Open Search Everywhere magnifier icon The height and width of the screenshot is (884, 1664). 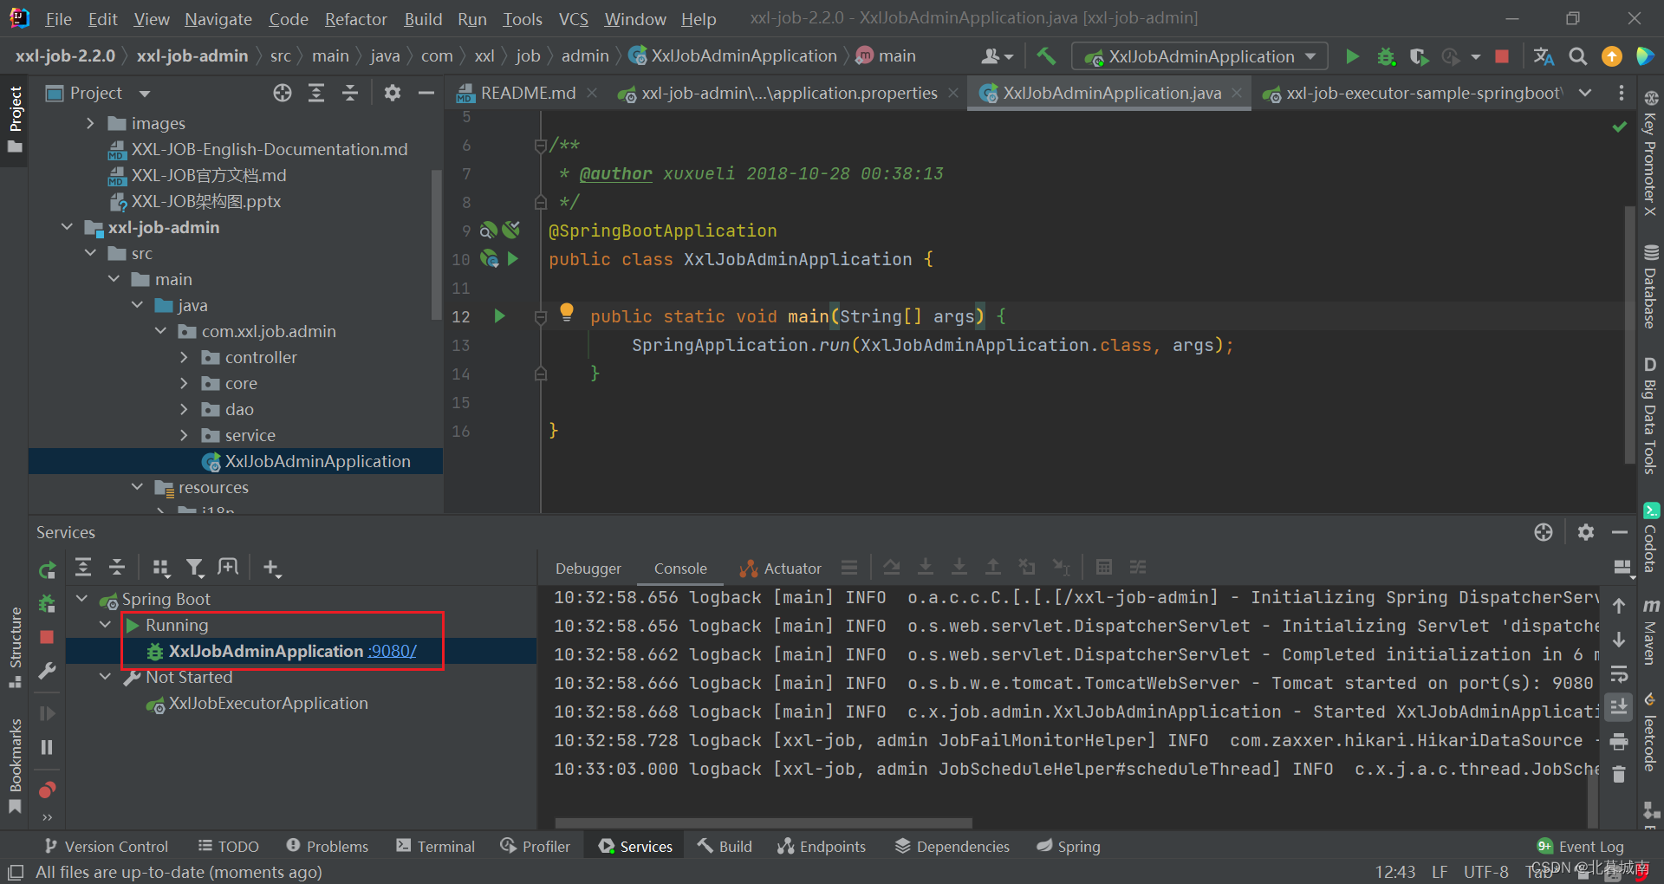(x=1578, y=56)
